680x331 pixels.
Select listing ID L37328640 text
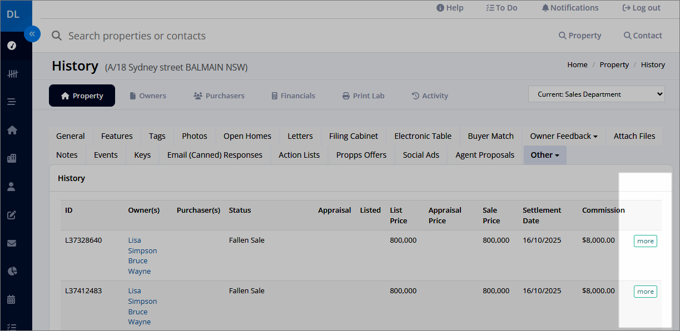(x=83, y=240)
